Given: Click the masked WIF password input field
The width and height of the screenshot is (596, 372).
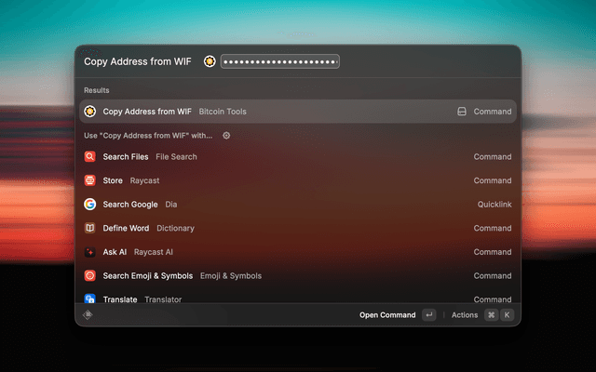Looking at the screenshot, I should click(x=280, y=61).
